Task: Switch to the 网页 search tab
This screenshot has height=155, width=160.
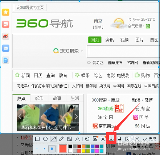Action: click(95, 40)
